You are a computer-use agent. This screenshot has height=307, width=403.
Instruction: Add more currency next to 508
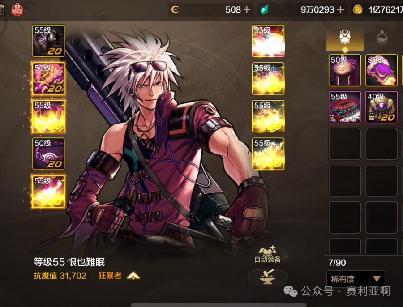click(x=247, y=10)
